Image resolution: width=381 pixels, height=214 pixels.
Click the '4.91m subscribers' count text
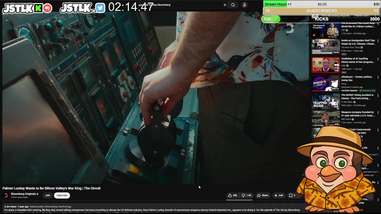pyautogui.click(x=19, y=197)
